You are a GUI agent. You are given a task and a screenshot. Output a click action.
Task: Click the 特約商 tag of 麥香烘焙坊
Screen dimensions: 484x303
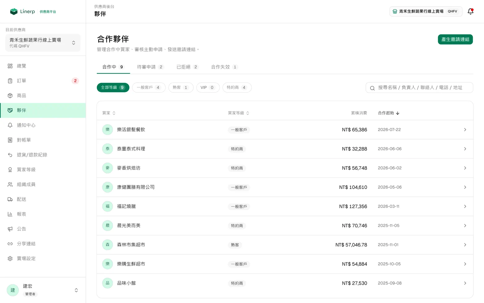coord(237,168)
